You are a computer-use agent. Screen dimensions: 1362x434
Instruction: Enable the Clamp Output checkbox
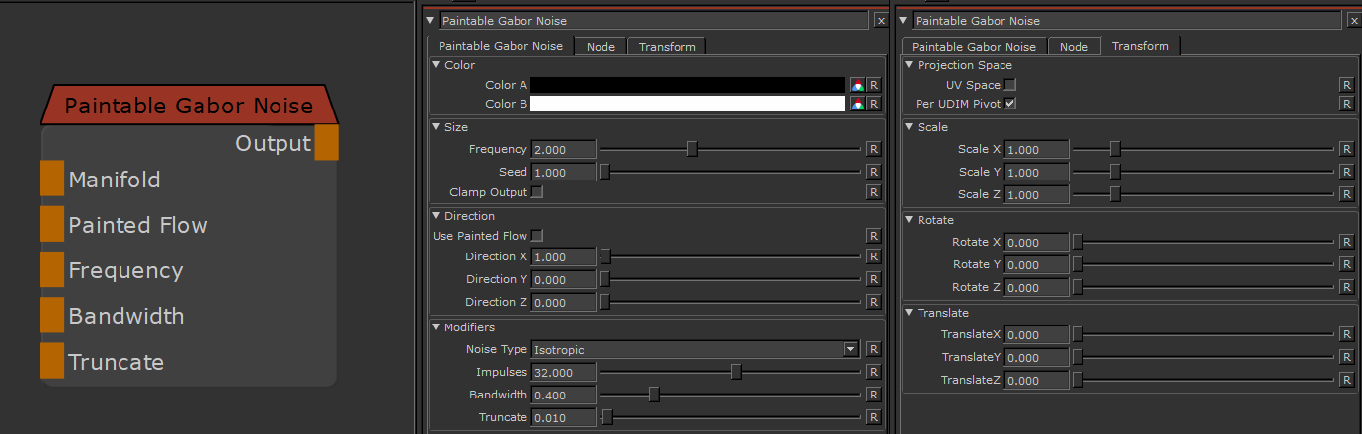[x=537, y=192]
